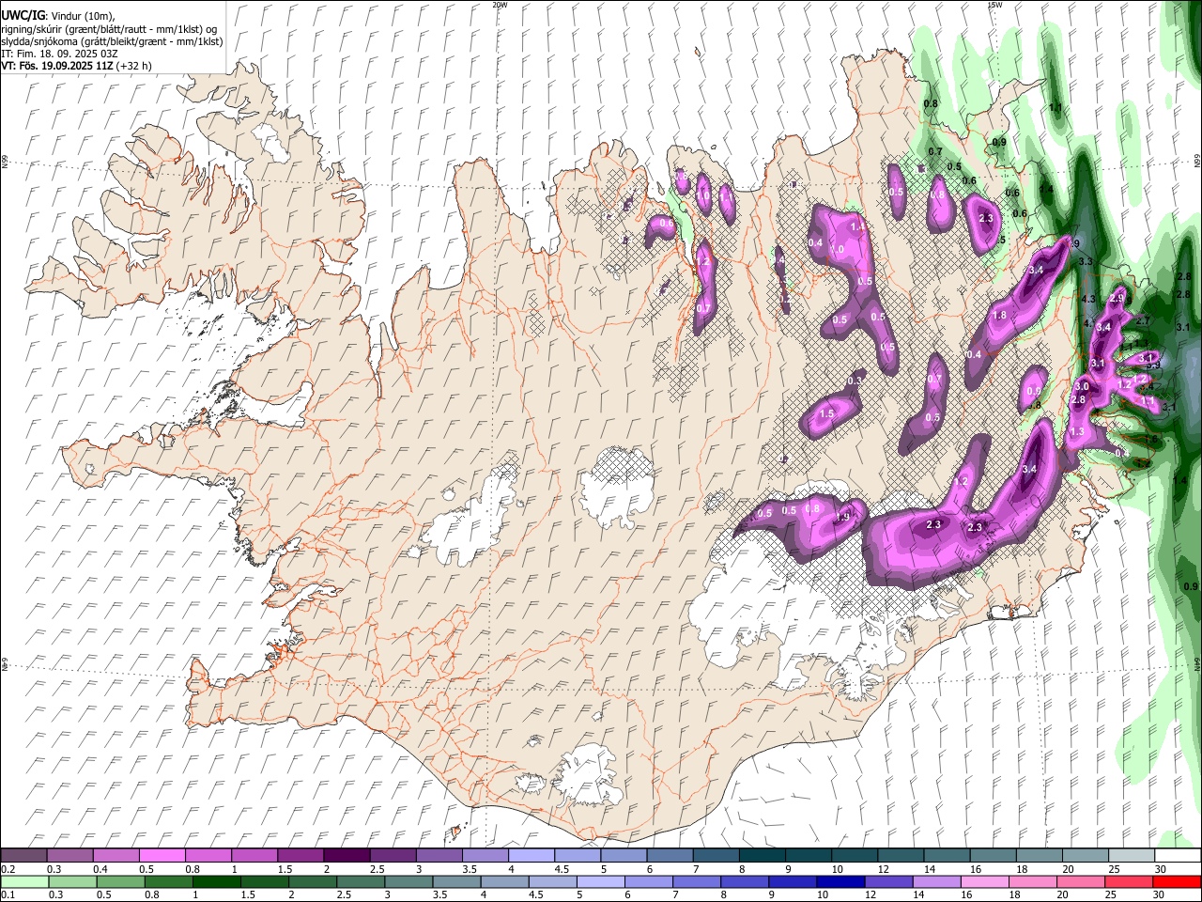1202x902 pixels.
Task: Select the '0.4' label in the snow legend
Action: coord(101,869)
